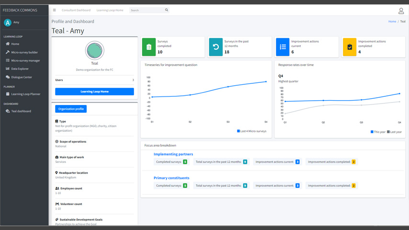
Task: Toggle the Last year legend swatch
Action: tap(388, 132)
